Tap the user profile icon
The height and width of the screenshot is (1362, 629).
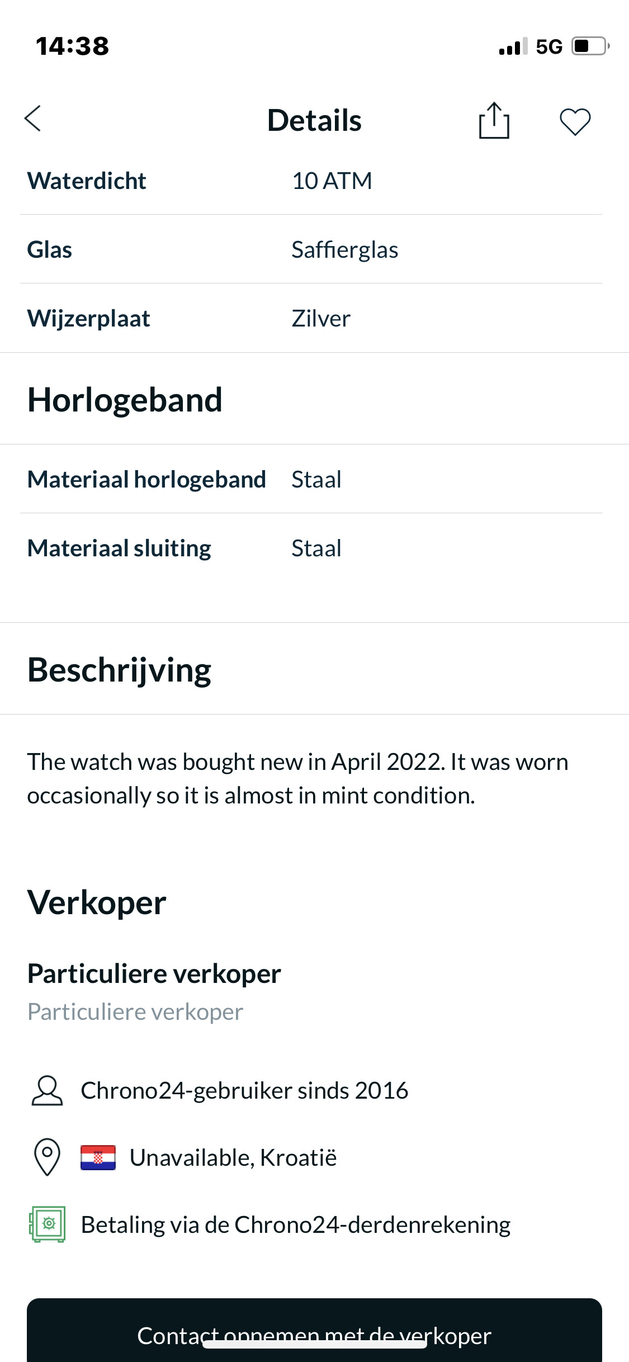pos(47,1091)
